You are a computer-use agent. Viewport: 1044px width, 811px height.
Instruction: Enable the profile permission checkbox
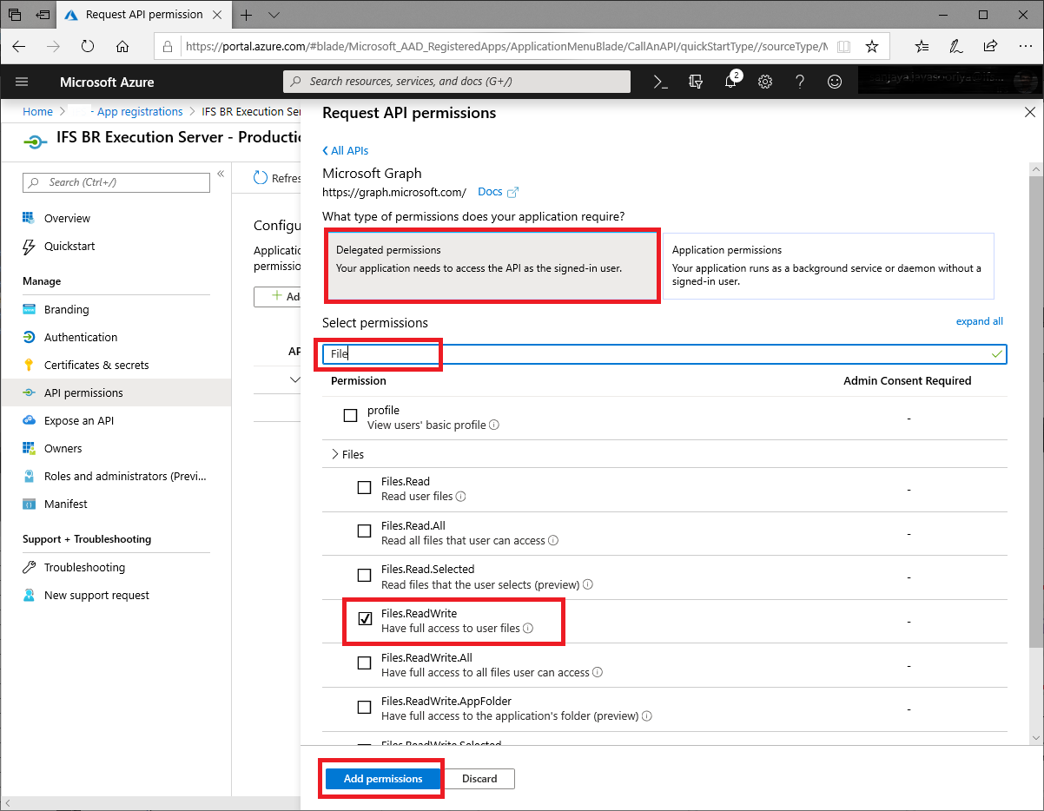tap(350, 416)
